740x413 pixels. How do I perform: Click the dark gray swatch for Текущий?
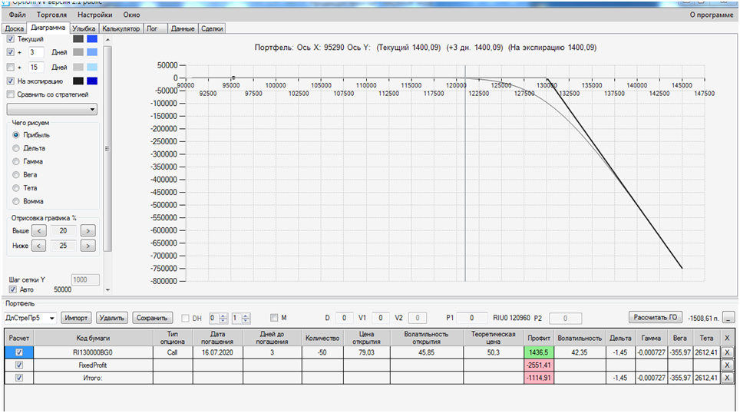point(78,38)
